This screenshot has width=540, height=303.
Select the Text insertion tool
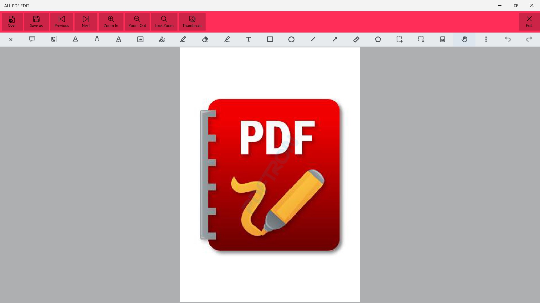(x=249, y=39)
